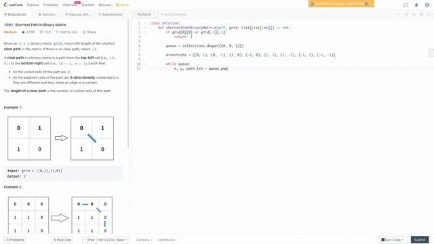The height and width of the screenshot is (244, 434).
Task: Place cursor at end of line 11 in editor
Action: tap(228, 68)
